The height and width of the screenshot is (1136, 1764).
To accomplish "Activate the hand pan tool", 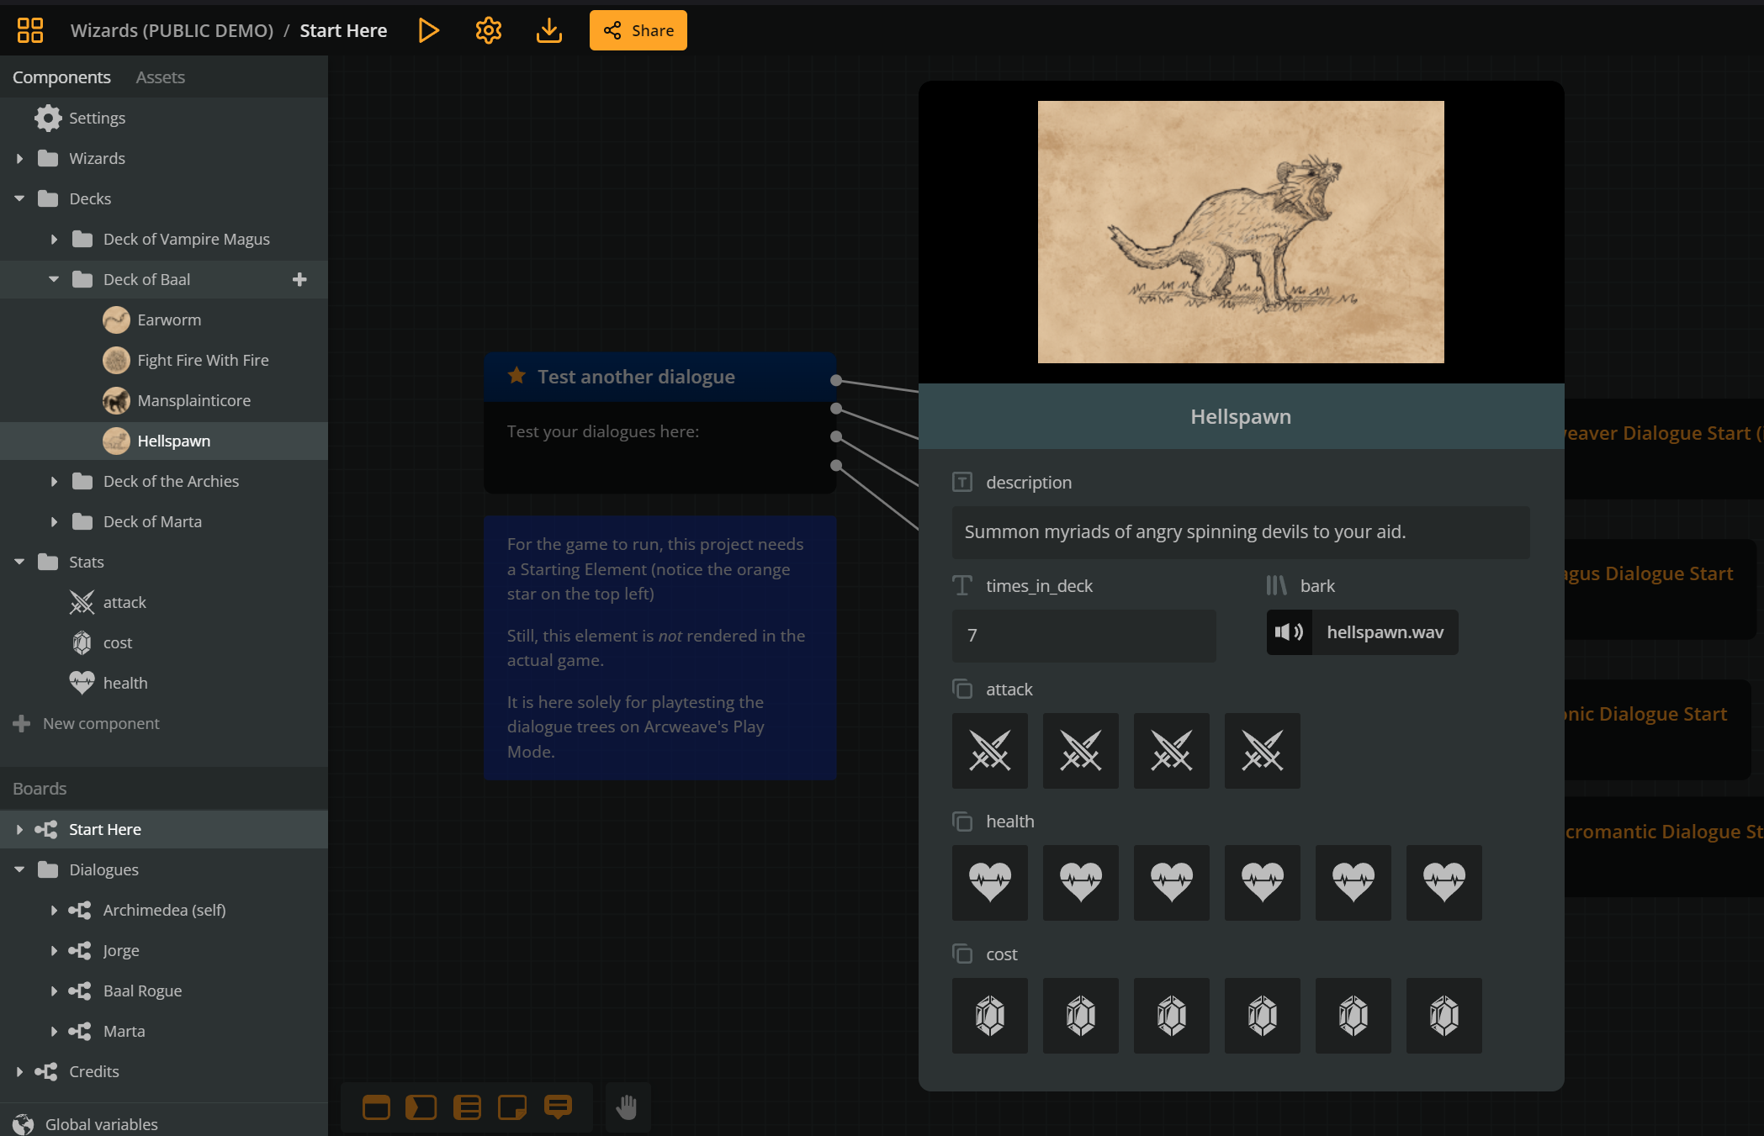I will pyautogui.click(x=628, y=1107).
